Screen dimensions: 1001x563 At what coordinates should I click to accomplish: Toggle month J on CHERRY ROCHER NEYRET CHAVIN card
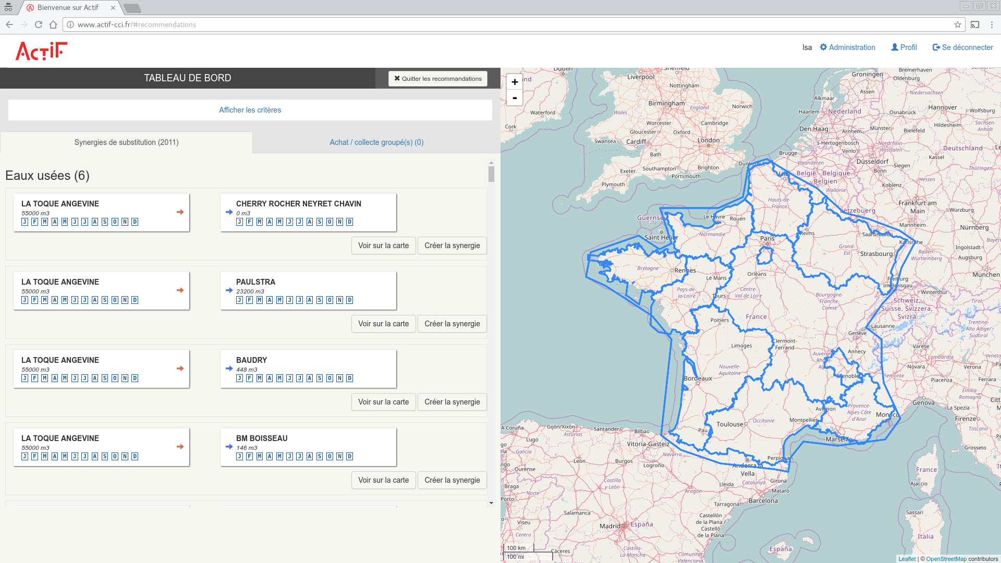click(239, 222)
